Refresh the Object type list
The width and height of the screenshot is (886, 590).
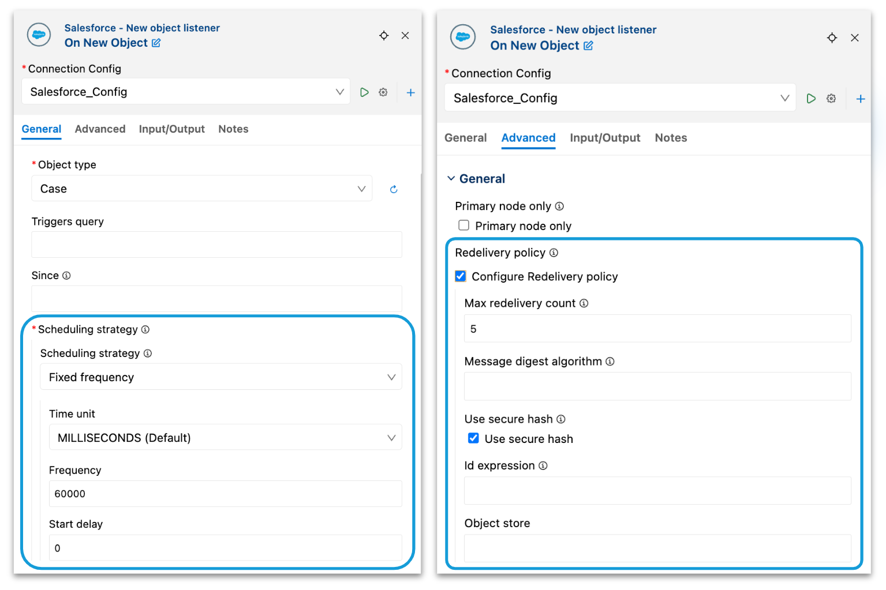394,189
